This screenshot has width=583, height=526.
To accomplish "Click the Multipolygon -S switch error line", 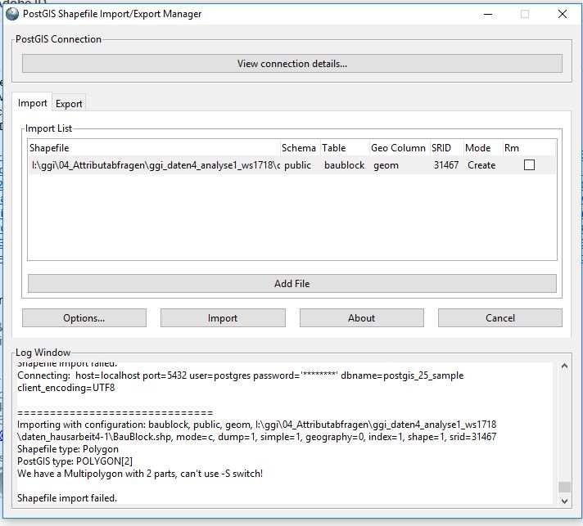I will 140,474.
